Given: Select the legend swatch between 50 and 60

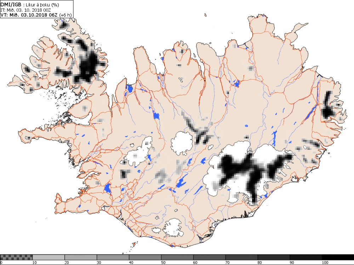Looking at the screenshot, I should pyautogui.click(x=177, y=257).
